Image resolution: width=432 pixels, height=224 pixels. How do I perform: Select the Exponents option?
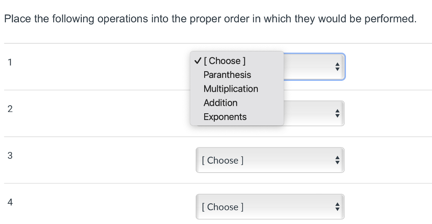(225, 117)
